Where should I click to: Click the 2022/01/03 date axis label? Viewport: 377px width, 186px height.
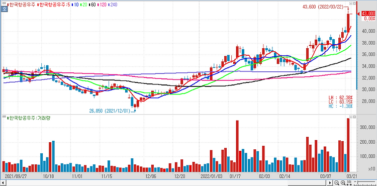coord(212,176)
